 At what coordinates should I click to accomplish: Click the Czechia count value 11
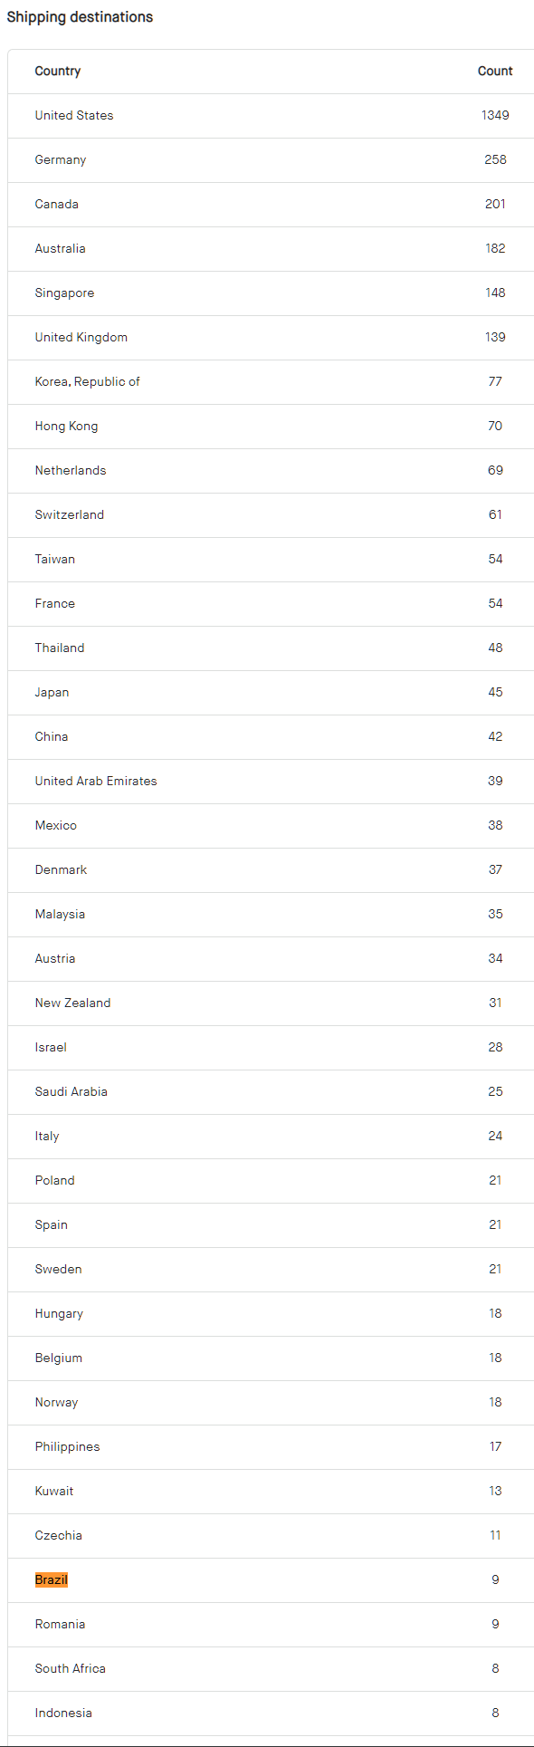495,1536
